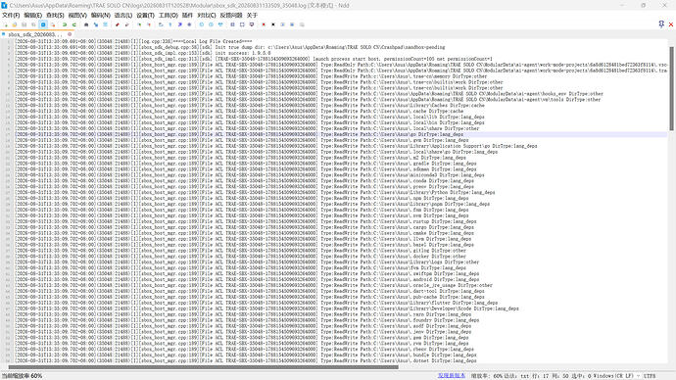Click the green Redo arrow icon
Viewport: 676px width, 380px height.
click(74, 24)
